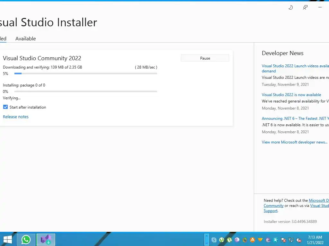Click the Installer version 3.0.4496.34889 text
329x246 pixels.
click(x=290, y=222)
